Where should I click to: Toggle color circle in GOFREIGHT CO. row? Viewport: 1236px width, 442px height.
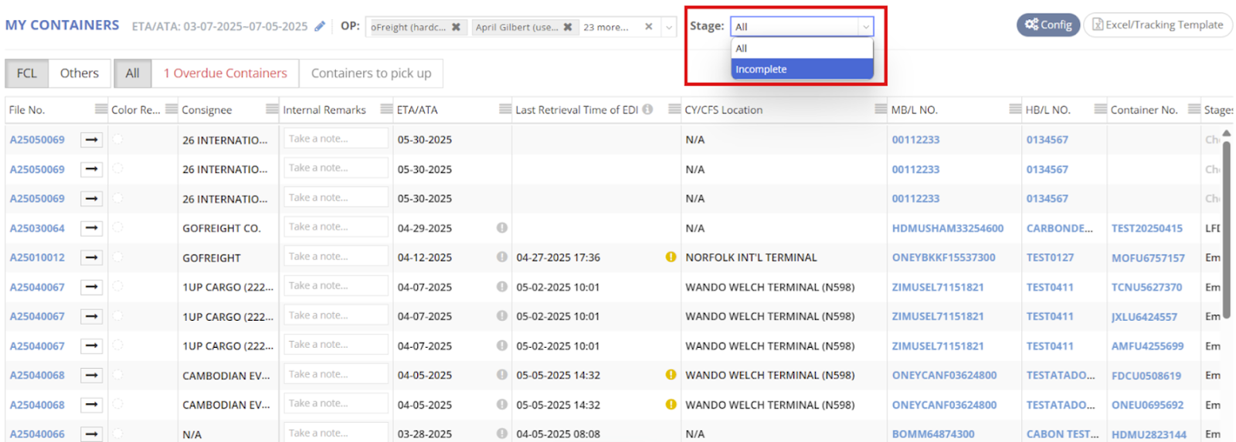pyautogui.click(x=117, y=228)
